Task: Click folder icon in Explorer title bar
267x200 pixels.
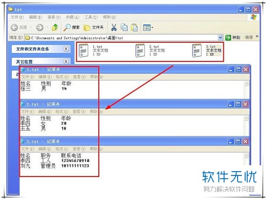Action: click(11, 9)
